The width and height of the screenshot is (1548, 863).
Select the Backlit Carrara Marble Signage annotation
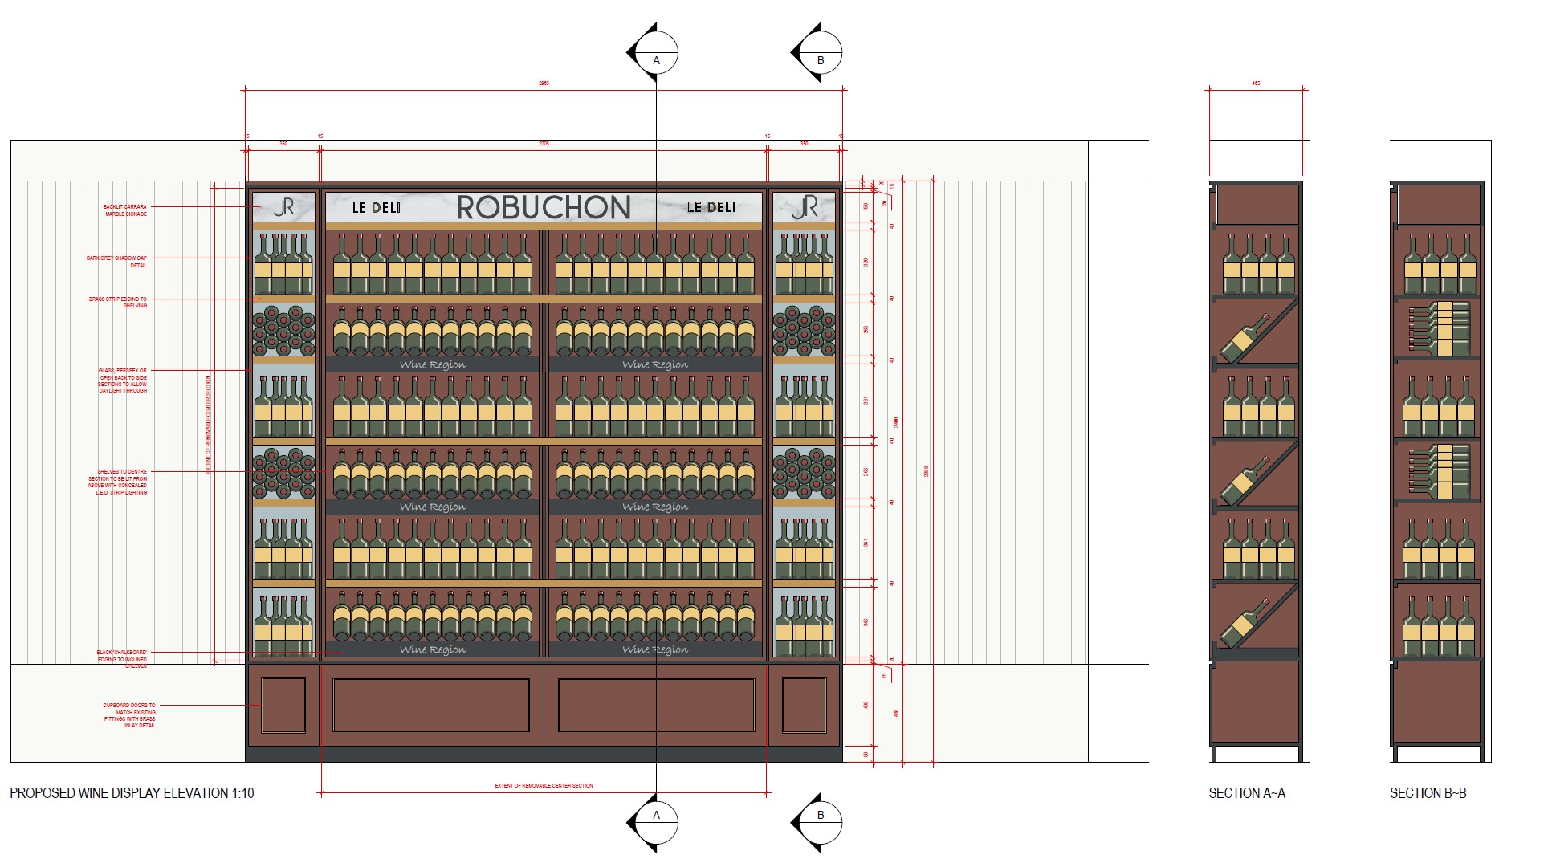(x=125, y=210)
